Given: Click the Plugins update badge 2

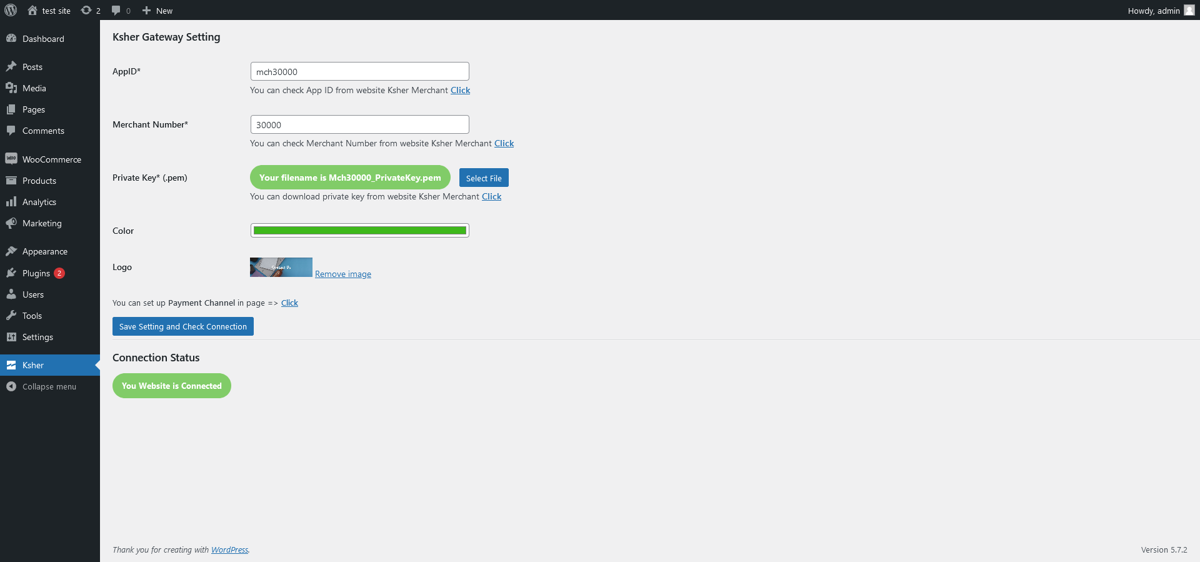Looking at the screenshot, I should (x=59, y=273).
